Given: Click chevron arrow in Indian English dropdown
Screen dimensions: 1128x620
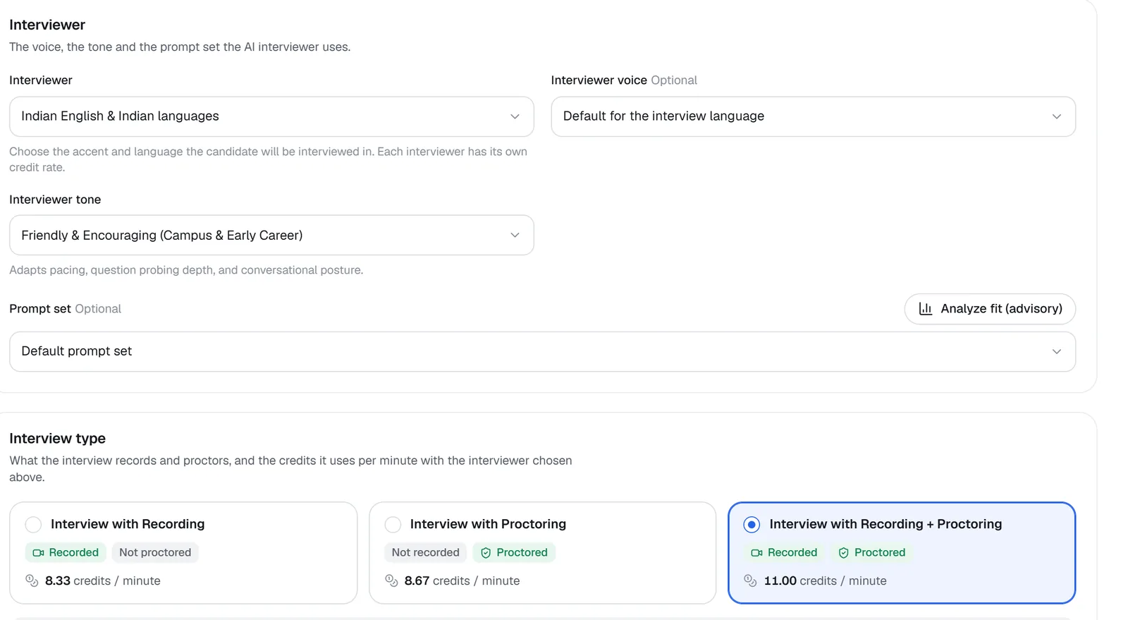Looking at the screenshot, I should pyautogui.click(x=515, y=116).
